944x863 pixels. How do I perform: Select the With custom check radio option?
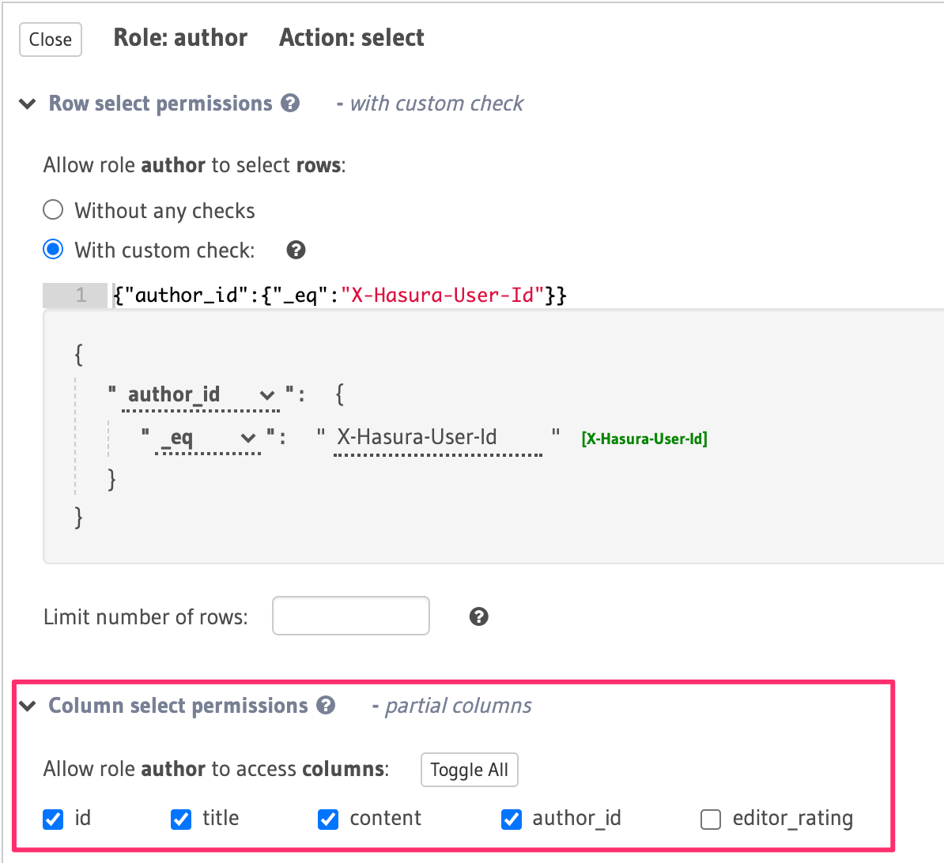[x=53, y=250]
